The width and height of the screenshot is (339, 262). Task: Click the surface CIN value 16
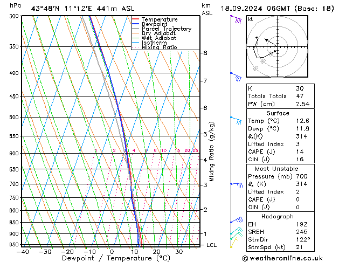tap(300, 160)
